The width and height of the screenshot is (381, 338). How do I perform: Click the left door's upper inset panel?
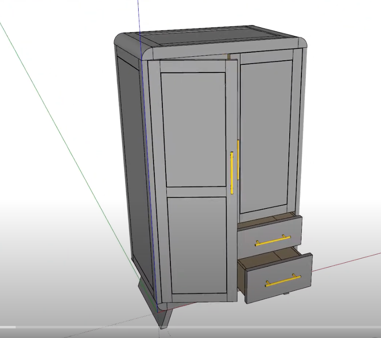pos(194,129)
